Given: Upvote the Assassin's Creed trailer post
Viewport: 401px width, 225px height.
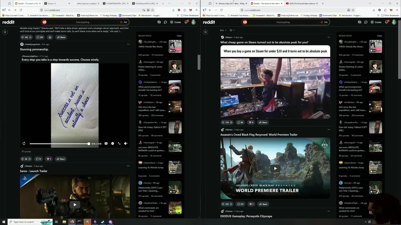Looking at the screenshot, I should pos(223,204).
